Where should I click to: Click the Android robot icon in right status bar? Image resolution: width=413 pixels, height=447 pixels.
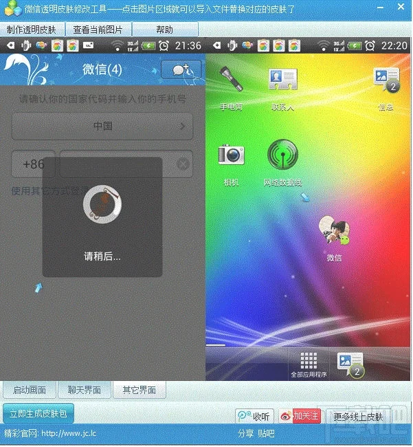tap(232, 45)
